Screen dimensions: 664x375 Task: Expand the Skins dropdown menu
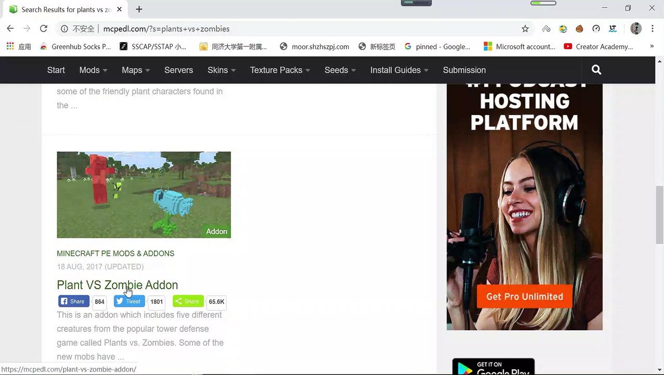pos(222,70)
